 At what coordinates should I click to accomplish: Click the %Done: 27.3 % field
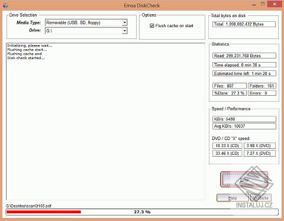tap(230, 93)
